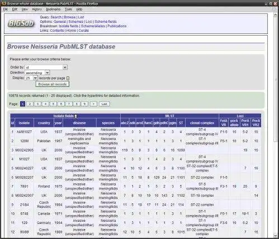
Task: Click the species column header
Action: click(x=108, y=123)
